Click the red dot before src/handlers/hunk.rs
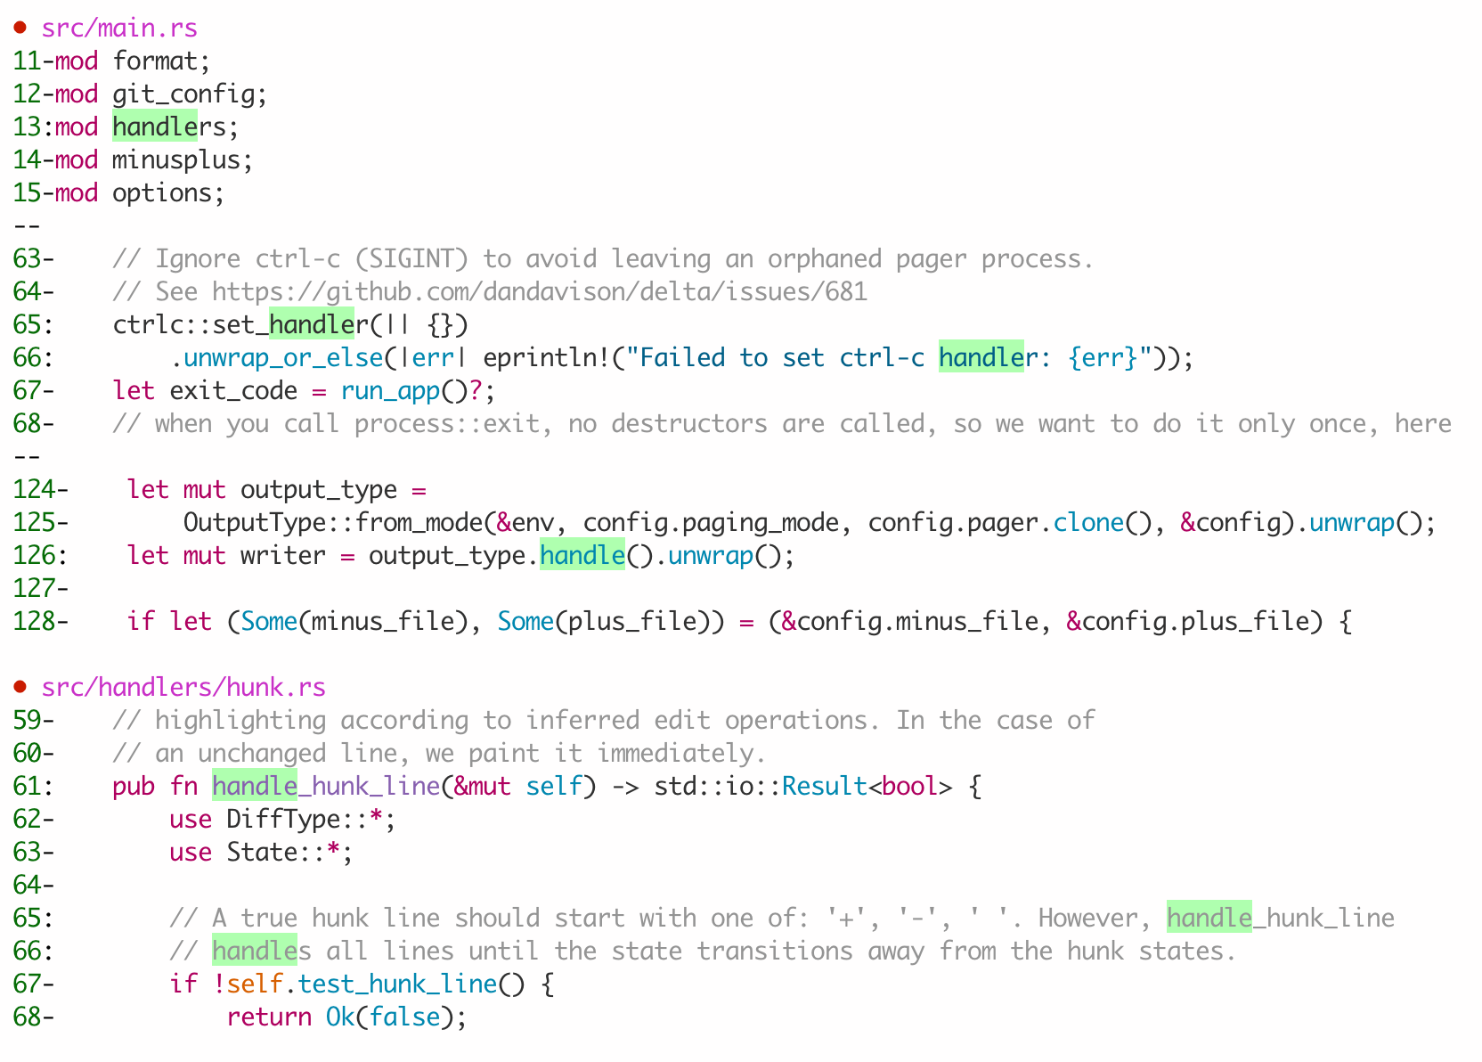 coord(18,686)
